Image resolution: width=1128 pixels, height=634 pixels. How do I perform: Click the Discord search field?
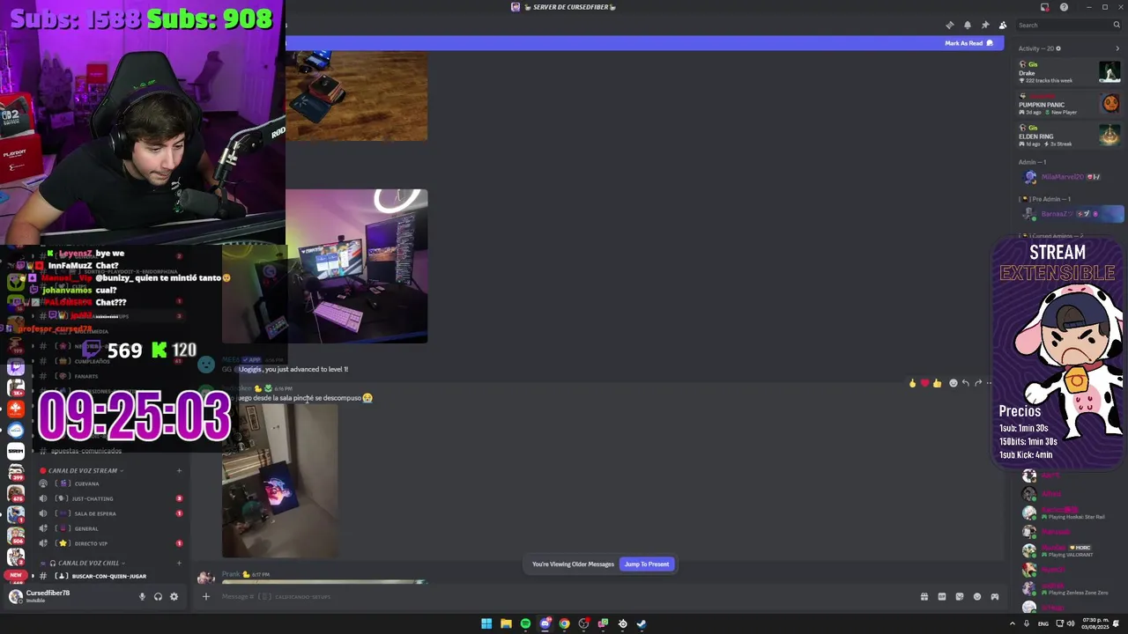click(x=1067, y=25)
